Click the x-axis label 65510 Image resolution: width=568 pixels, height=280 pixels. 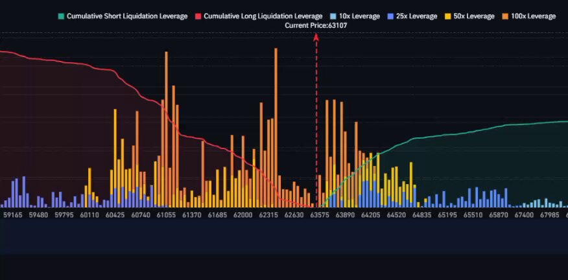click(473, 215)
